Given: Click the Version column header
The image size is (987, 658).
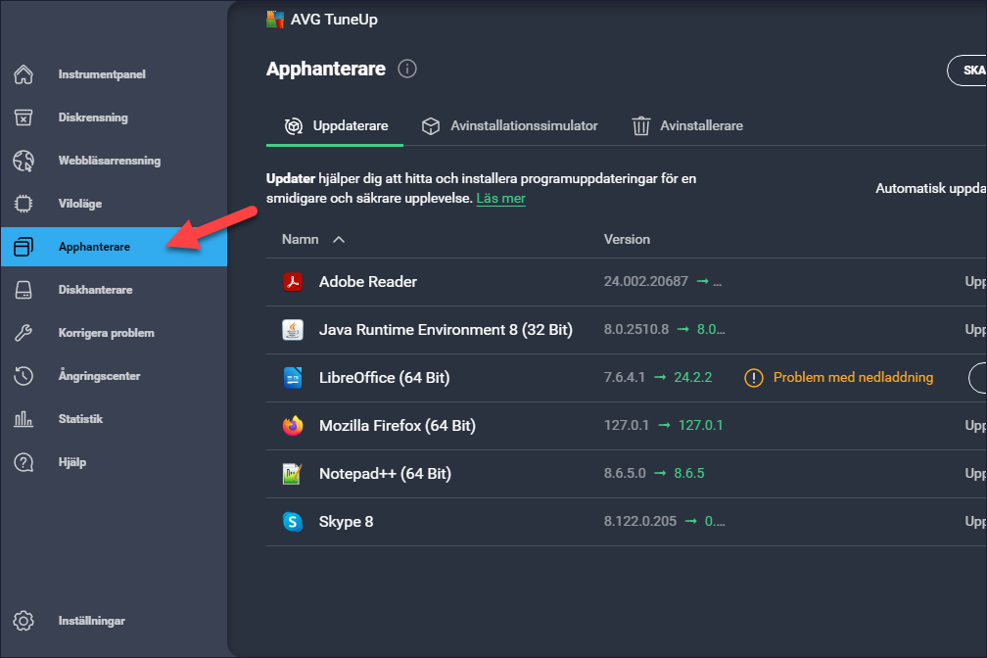Looking at the screenshot, I should tap(627, 239).
